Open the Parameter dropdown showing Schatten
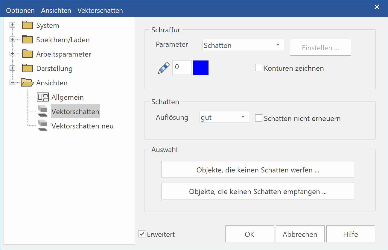This screenshot has width=388, height=250. [x=243, y=45]
